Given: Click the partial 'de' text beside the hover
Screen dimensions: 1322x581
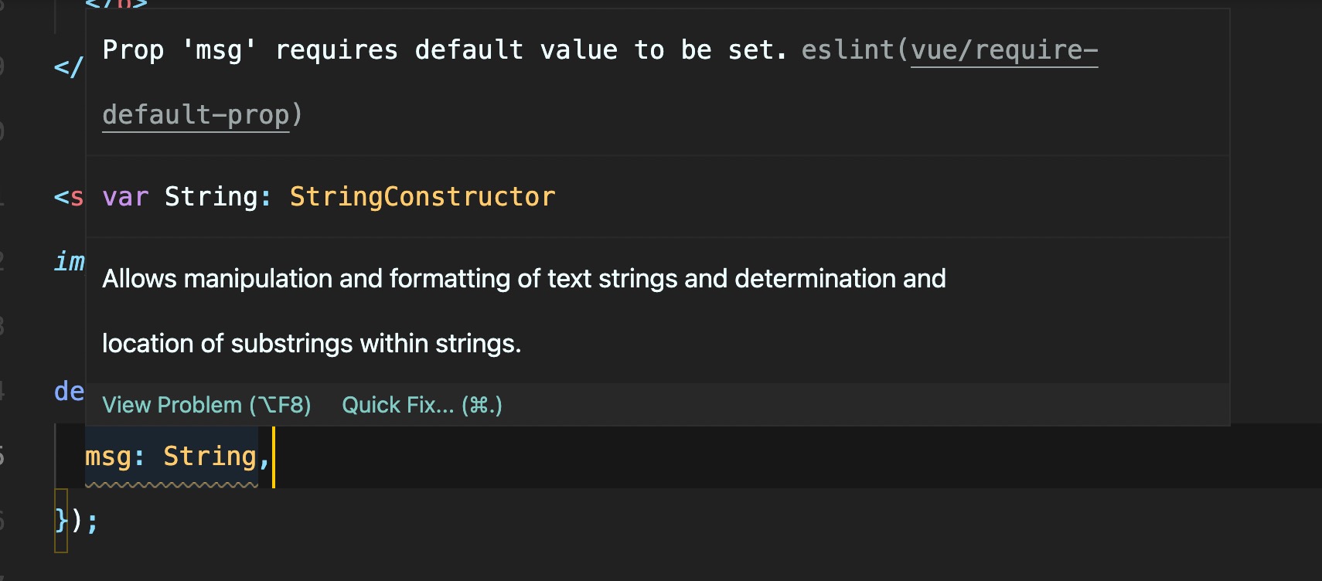Looking at the screenshot, I should (x=69, y=392).
